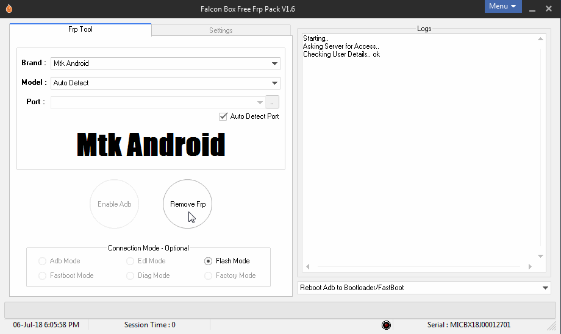Click the Logs scroll right arrow
Image resolution: width=561 pixels, height=334 pixels.
(x=531, y=266)
